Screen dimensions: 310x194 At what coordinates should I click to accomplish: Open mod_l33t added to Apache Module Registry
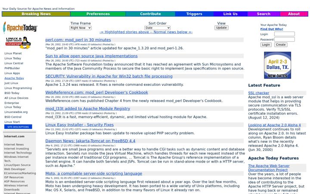pos(87,109)
